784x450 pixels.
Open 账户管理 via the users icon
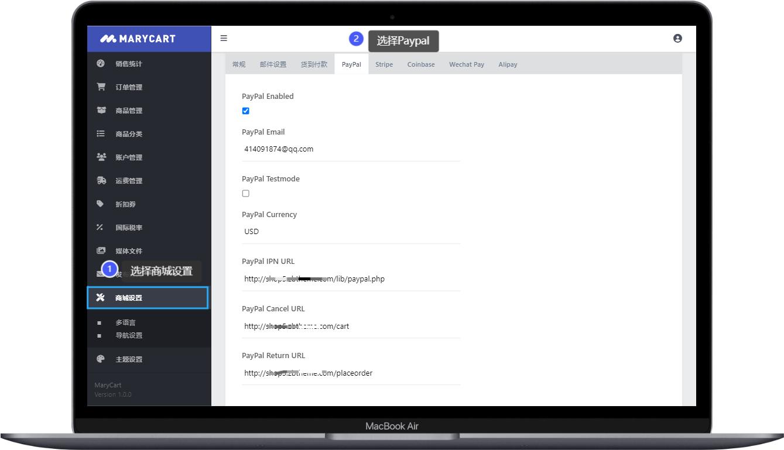pos(101,157)
